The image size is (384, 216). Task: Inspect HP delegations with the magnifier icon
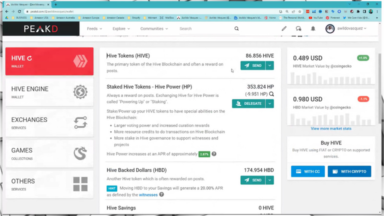(271, 94)
